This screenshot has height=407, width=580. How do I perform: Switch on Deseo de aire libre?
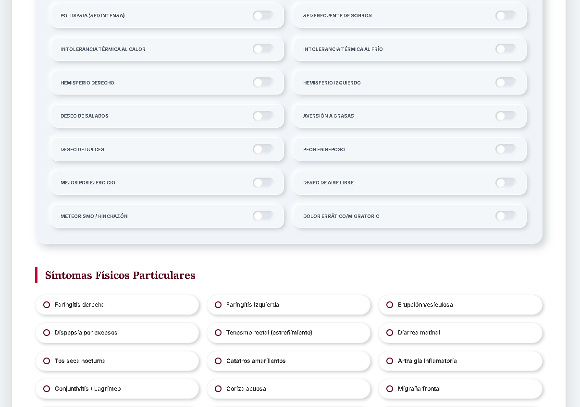click(506, 182)
